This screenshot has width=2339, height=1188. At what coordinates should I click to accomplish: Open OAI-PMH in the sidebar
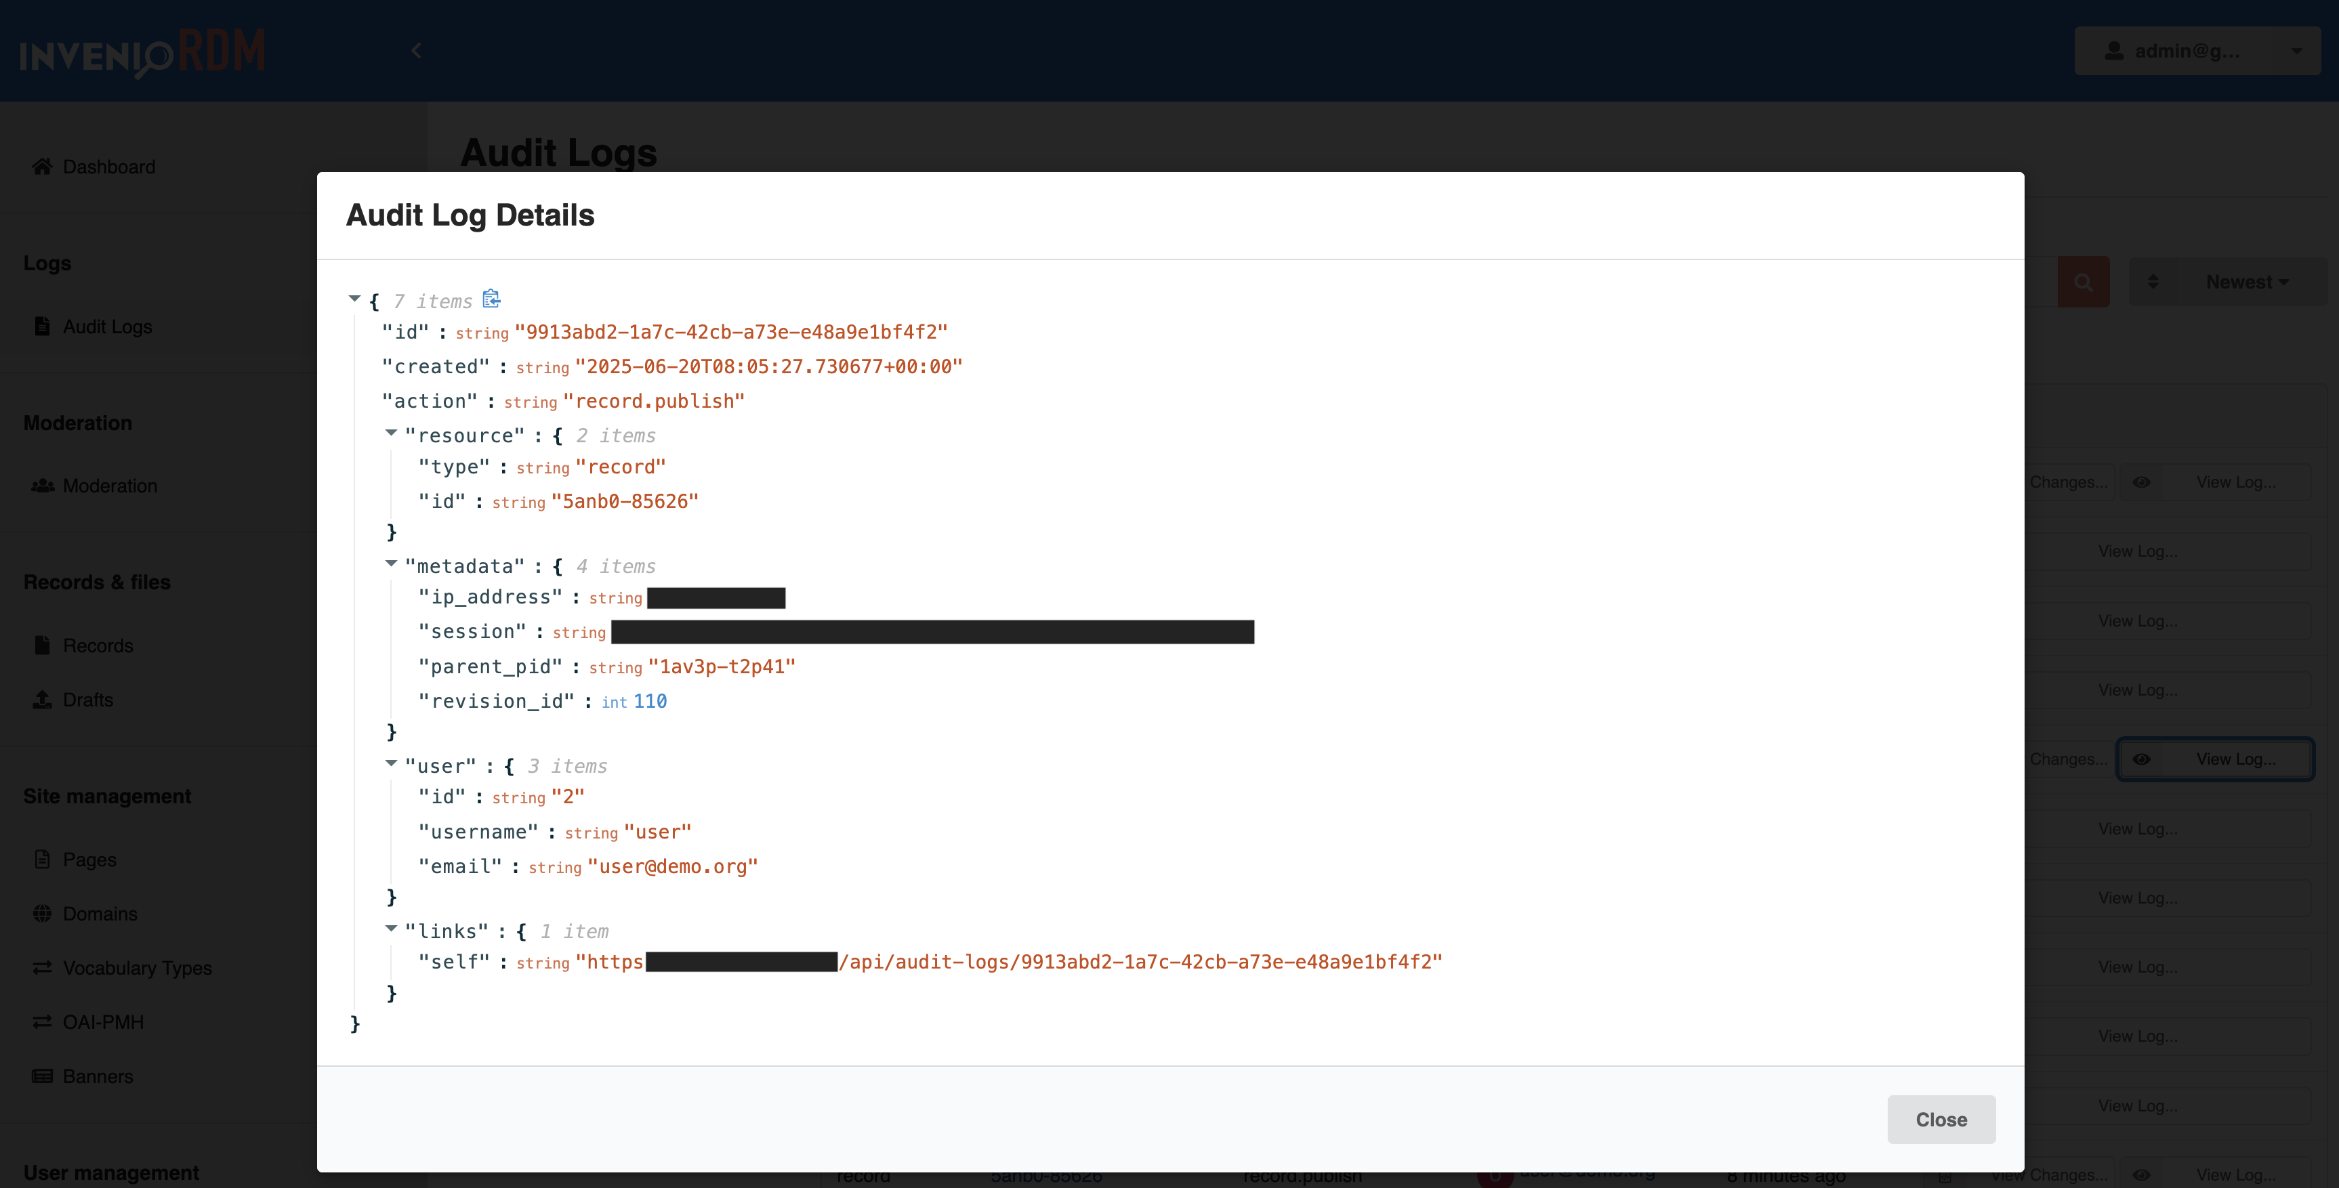click(x=104, y=1022)
